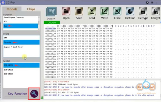
Task: Start reading with the hourglass Read icon
Action: point(92,11)
